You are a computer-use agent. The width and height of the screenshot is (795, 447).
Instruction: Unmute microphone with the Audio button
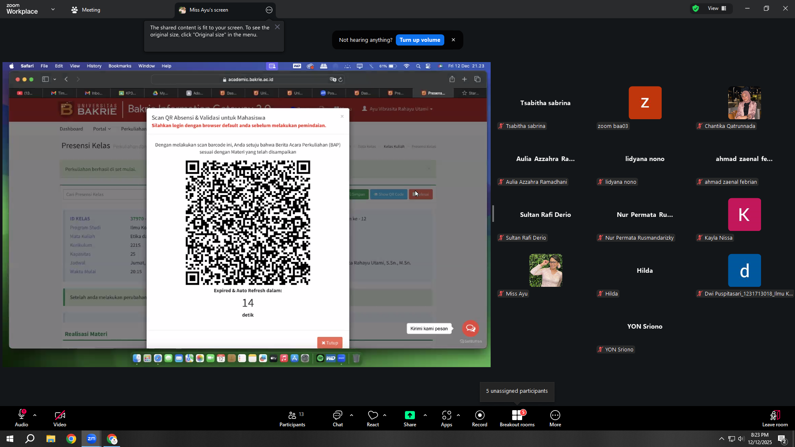point(22,418)
